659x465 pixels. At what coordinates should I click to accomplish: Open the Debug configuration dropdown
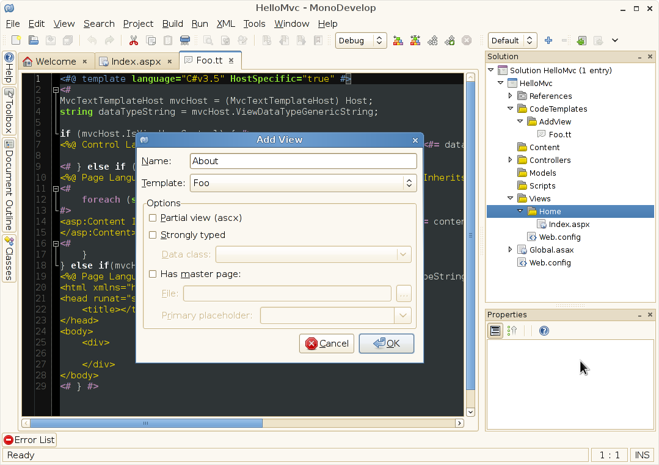[360, 40]
